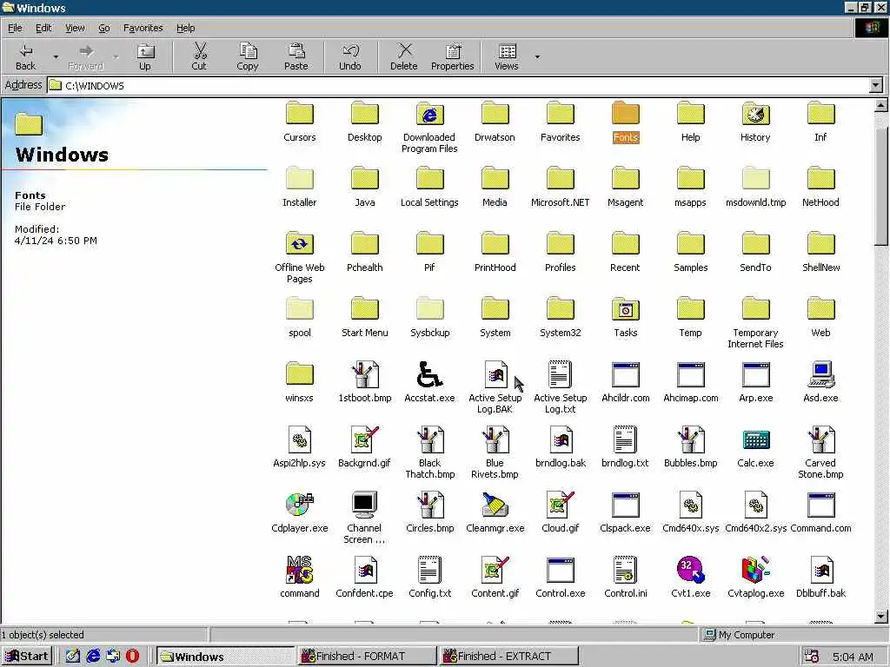Viewport: 890px width, 667px height.
Task: Open the Address bar dropdown list
Action: pos(876,86)
